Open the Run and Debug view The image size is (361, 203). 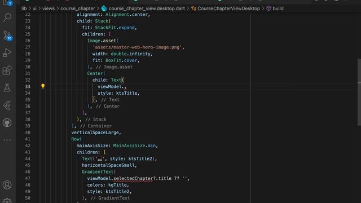[x=7, y=52]
